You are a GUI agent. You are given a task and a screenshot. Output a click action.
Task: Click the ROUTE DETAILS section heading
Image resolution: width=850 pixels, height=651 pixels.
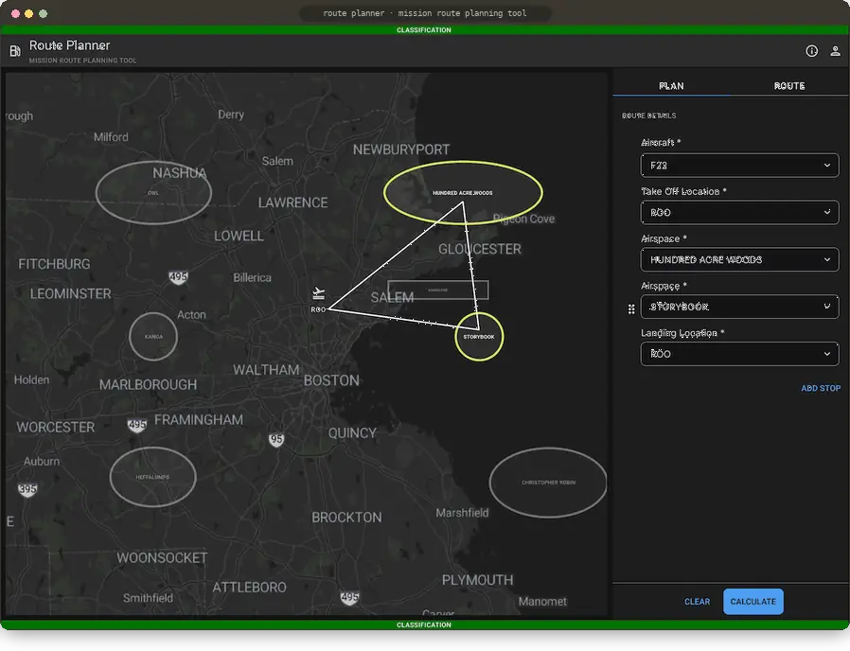coord(649,115)
